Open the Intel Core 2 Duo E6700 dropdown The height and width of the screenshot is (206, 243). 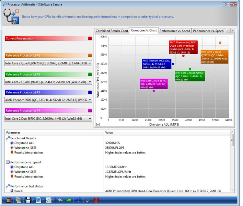click(48, 119)
